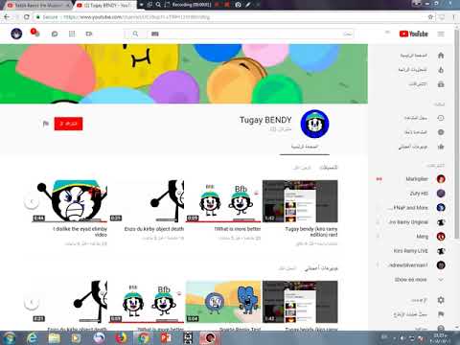Image resolution: width=460 pixels, height=345 pixels.
Task: Click 'What is more better' title in first row
Action: [238, 229]
